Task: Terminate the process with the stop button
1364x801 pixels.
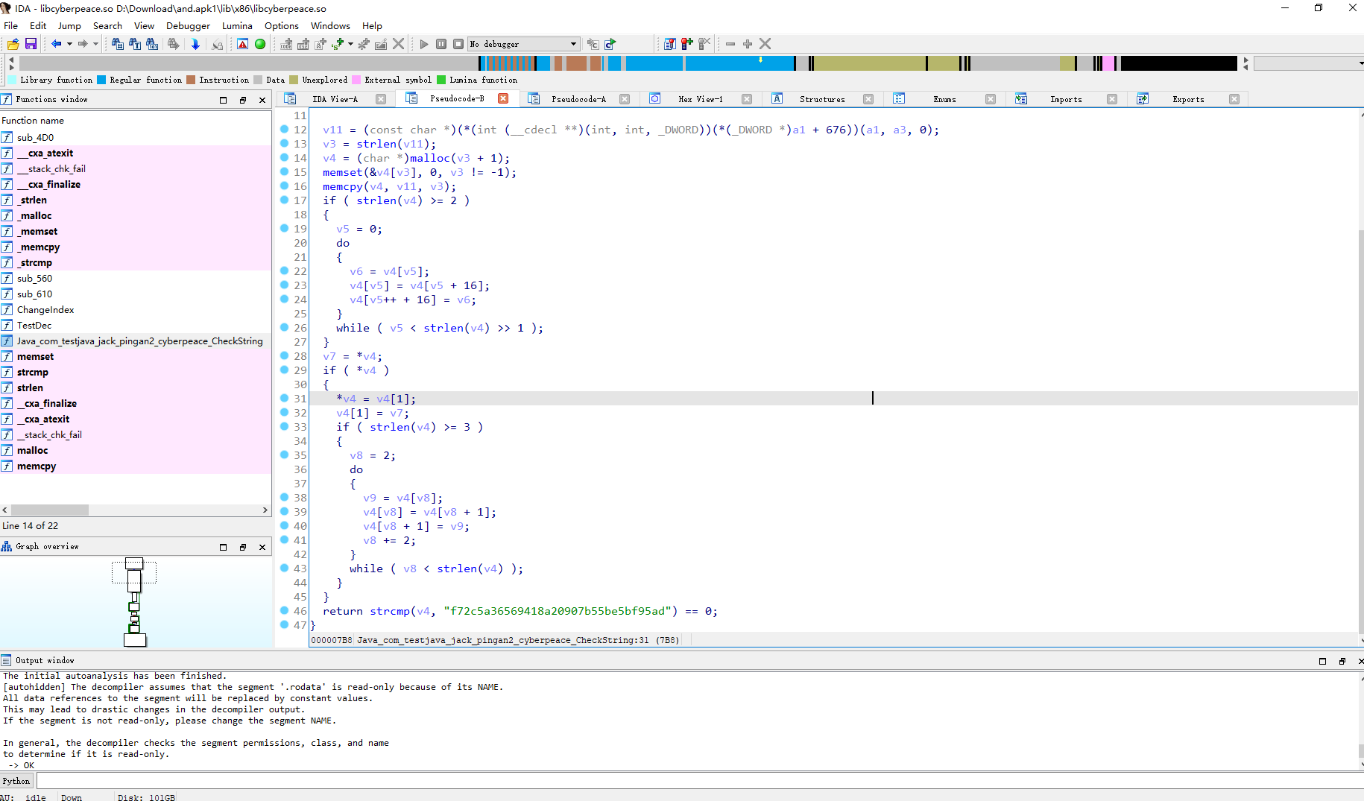Action: click(x=458, y=44)
